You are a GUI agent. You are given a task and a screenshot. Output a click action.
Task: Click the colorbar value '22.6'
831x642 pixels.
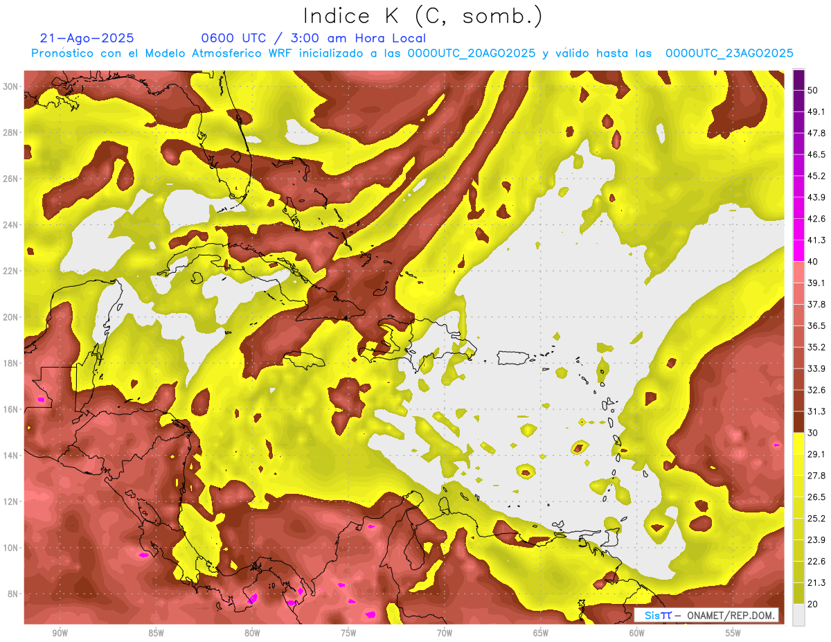pos(816,561)
